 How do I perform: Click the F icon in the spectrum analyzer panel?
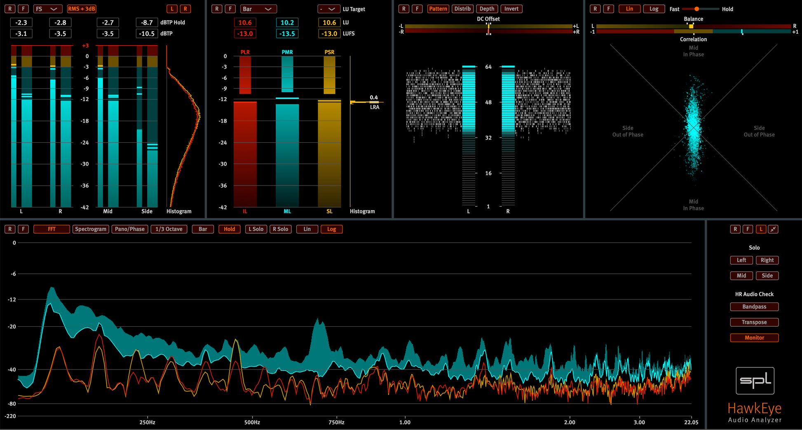23,229
